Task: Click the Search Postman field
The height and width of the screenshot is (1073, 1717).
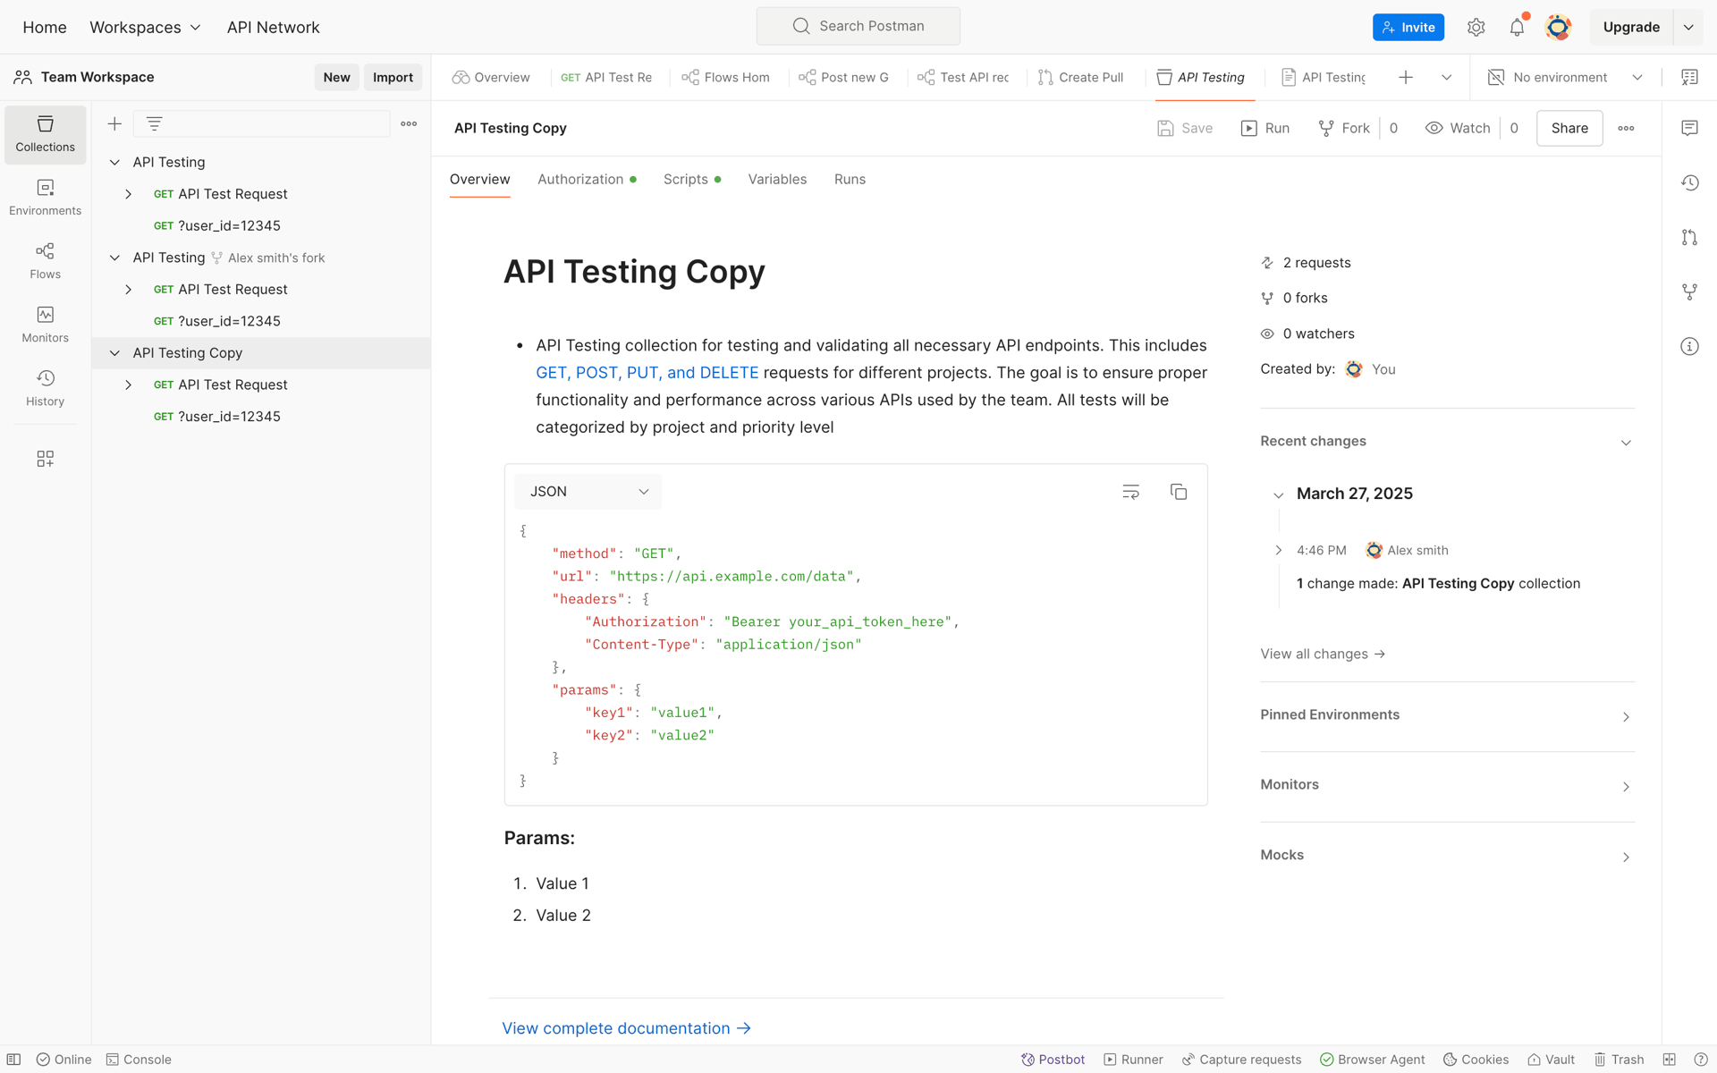Action: 858,27
